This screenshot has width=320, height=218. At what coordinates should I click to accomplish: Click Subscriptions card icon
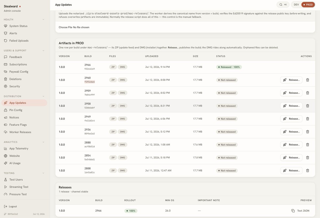click(x=6, y=64)
